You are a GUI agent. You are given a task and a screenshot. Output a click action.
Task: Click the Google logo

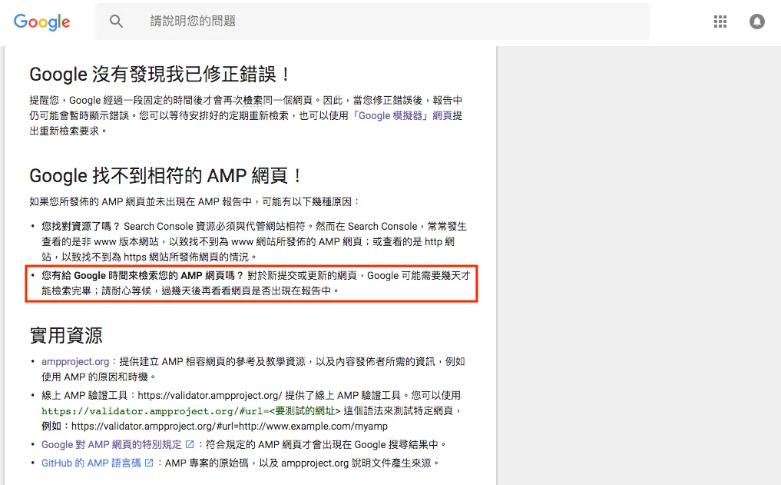coord(41,22)
